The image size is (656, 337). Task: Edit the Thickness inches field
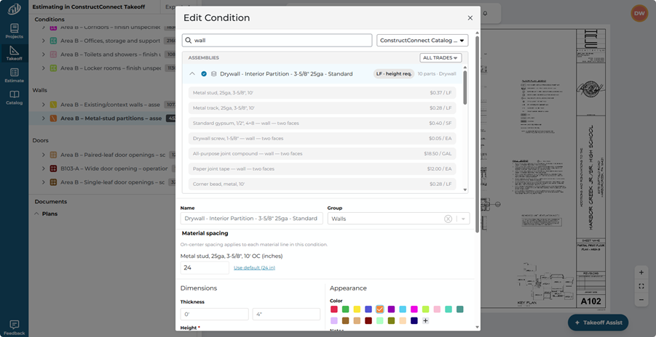tap(286, 314)
